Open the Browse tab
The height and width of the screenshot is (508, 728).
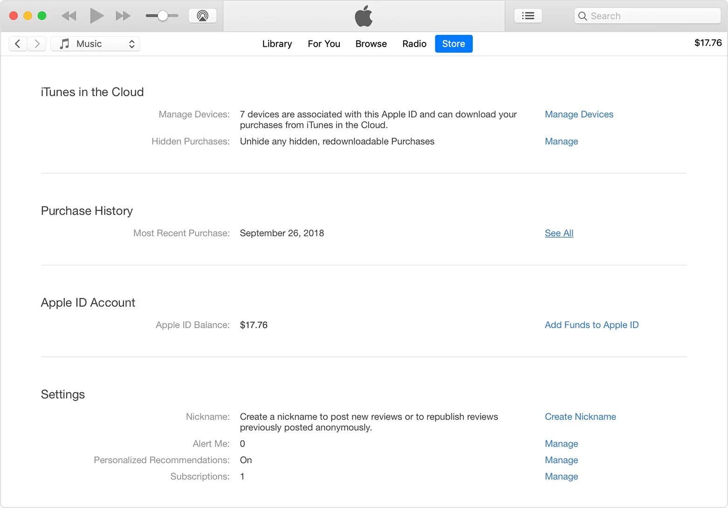pos(371,44)
